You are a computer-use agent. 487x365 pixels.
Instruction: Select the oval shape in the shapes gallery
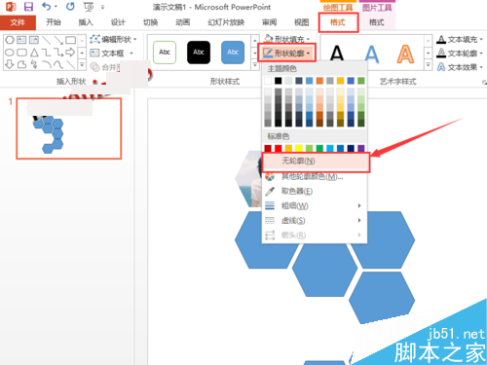point(10,53)
